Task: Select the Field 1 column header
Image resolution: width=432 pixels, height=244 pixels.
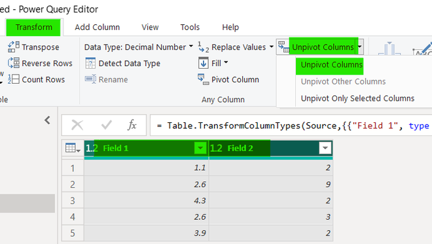Action: coord(147,148)
